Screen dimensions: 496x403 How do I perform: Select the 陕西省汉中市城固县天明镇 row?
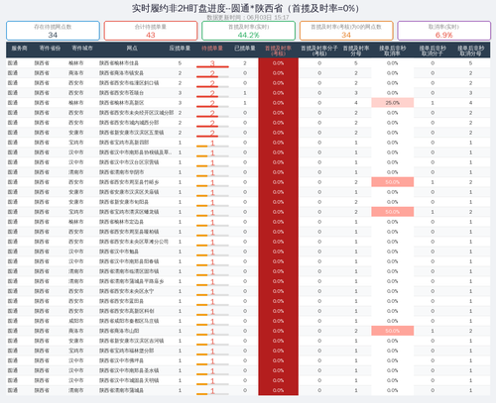click(x=248, y=380)
